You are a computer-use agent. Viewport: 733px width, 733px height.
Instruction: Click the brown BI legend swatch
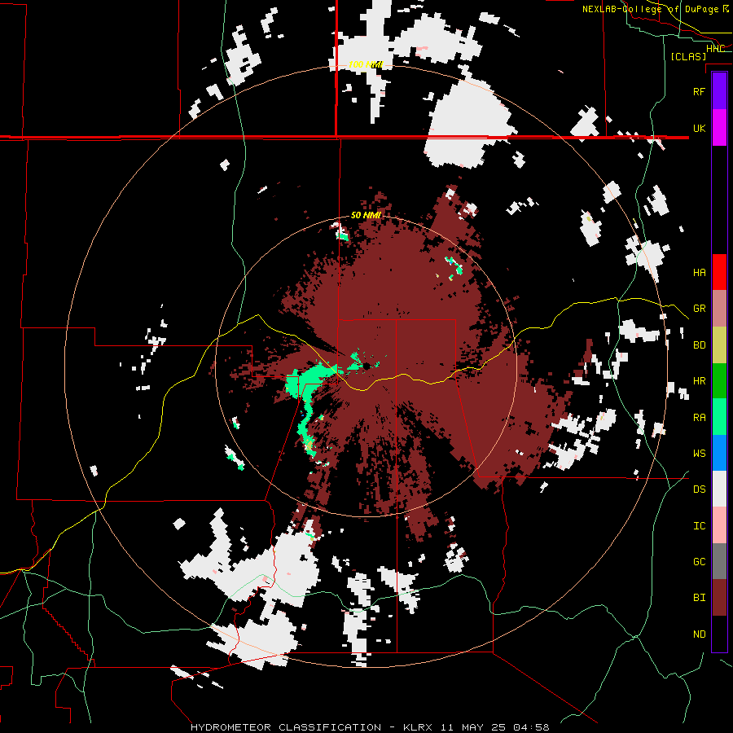pos(719,598)
